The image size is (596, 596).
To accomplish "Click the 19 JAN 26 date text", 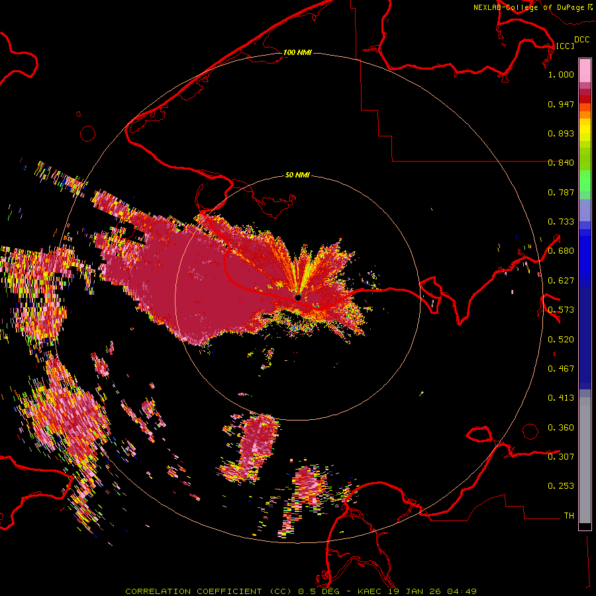I will click(414, 591).
